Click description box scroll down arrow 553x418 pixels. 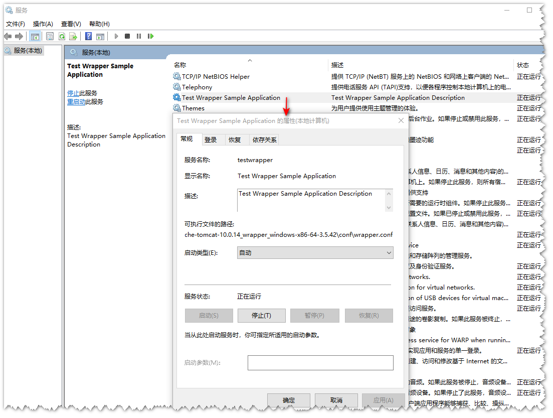[x=389, y=208]
